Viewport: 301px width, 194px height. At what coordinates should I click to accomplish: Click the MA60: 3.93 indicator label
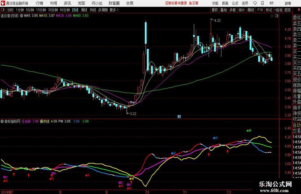pos(81,16)
